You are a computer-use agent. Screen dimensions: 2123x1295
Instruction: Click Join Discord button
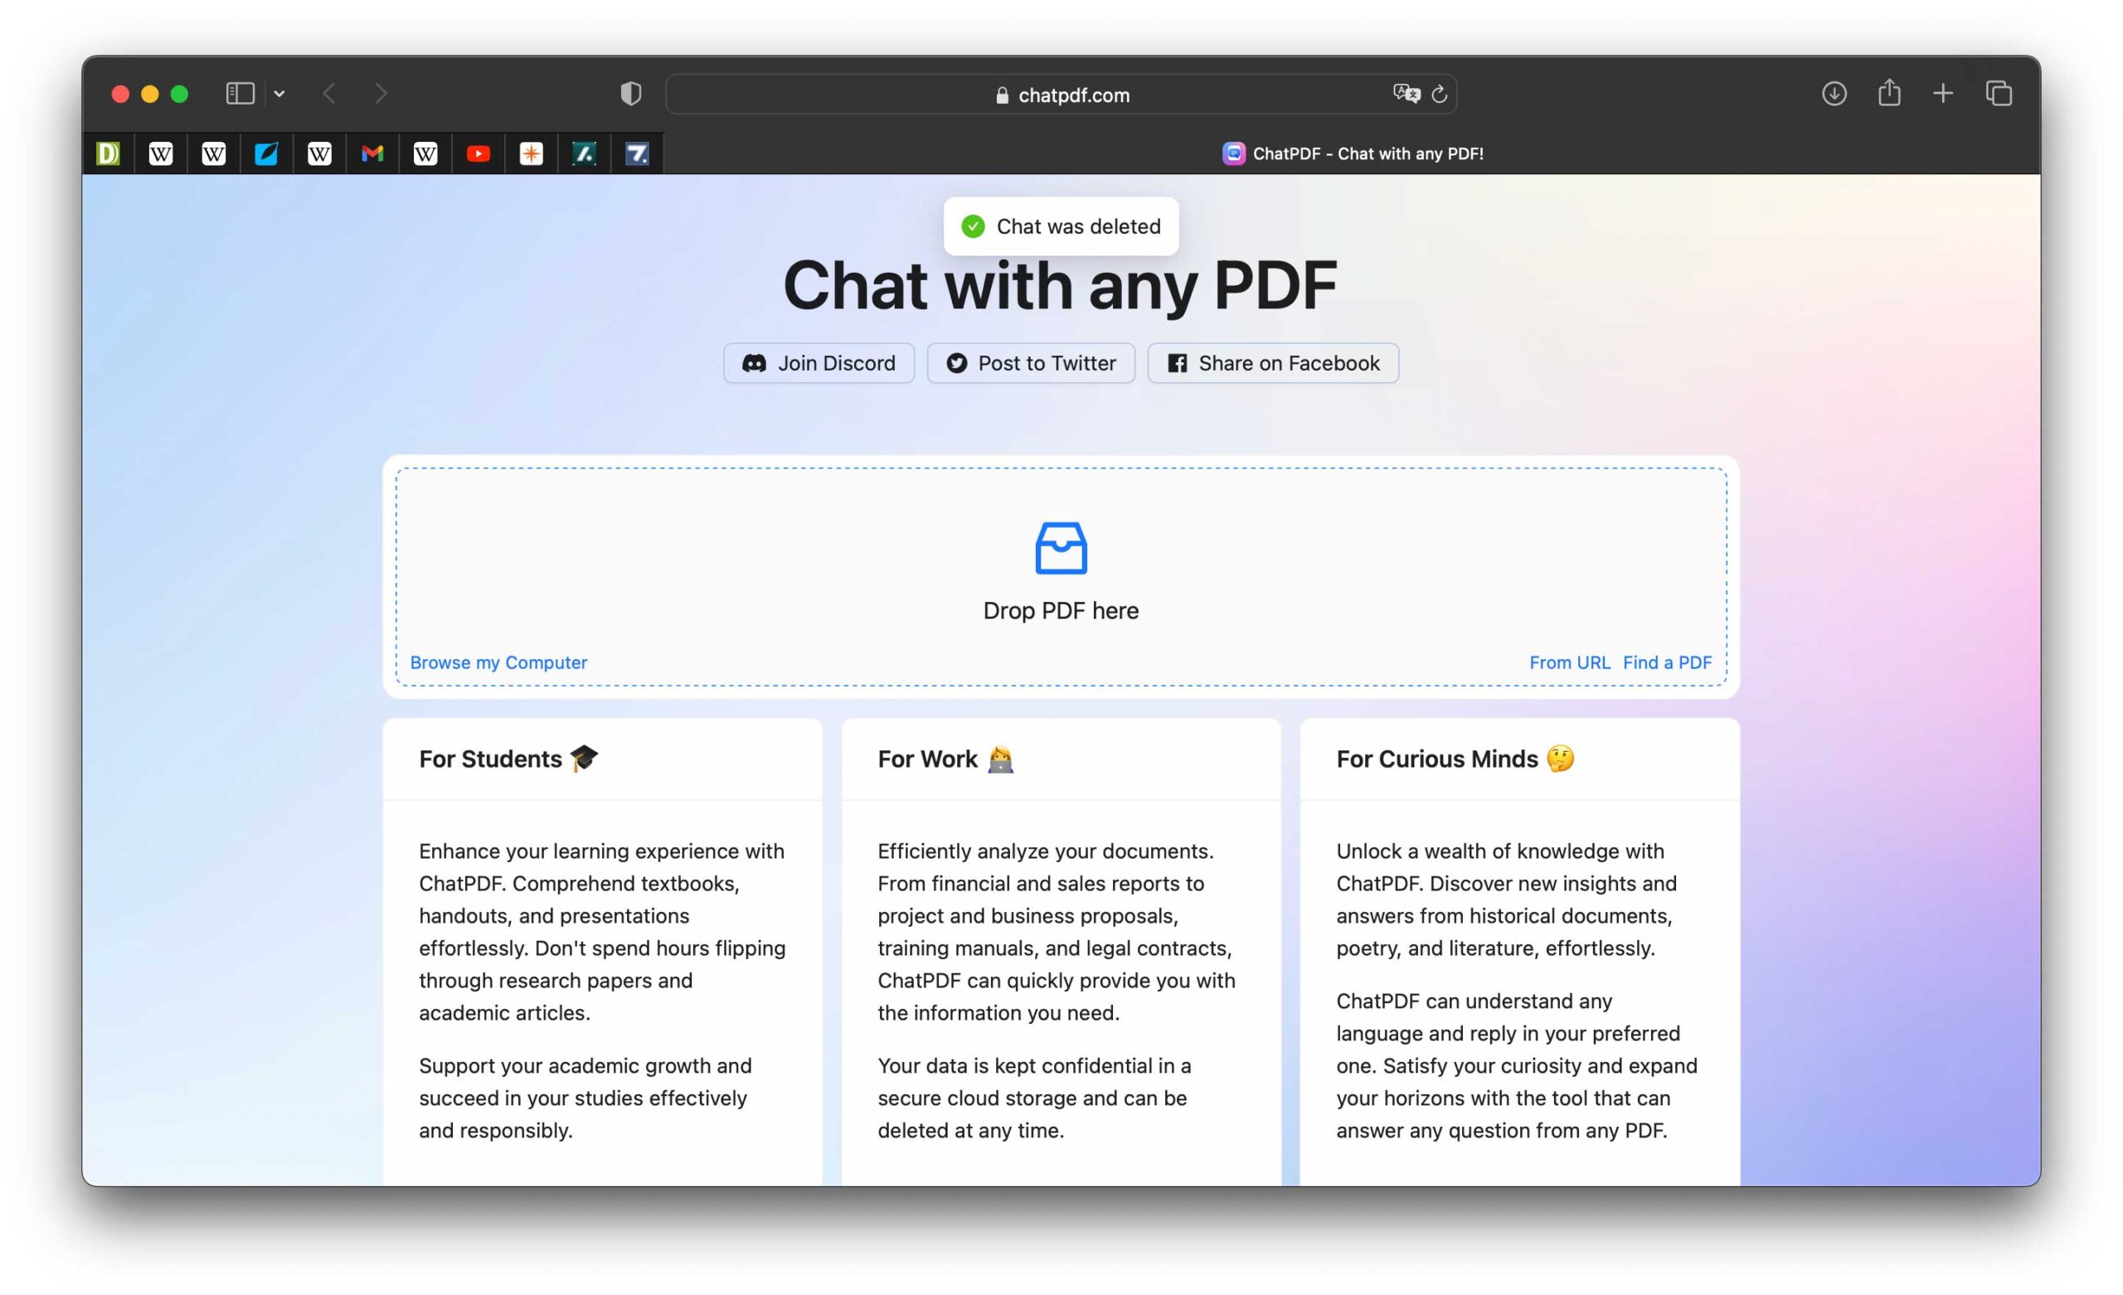[x=819, y=363]
